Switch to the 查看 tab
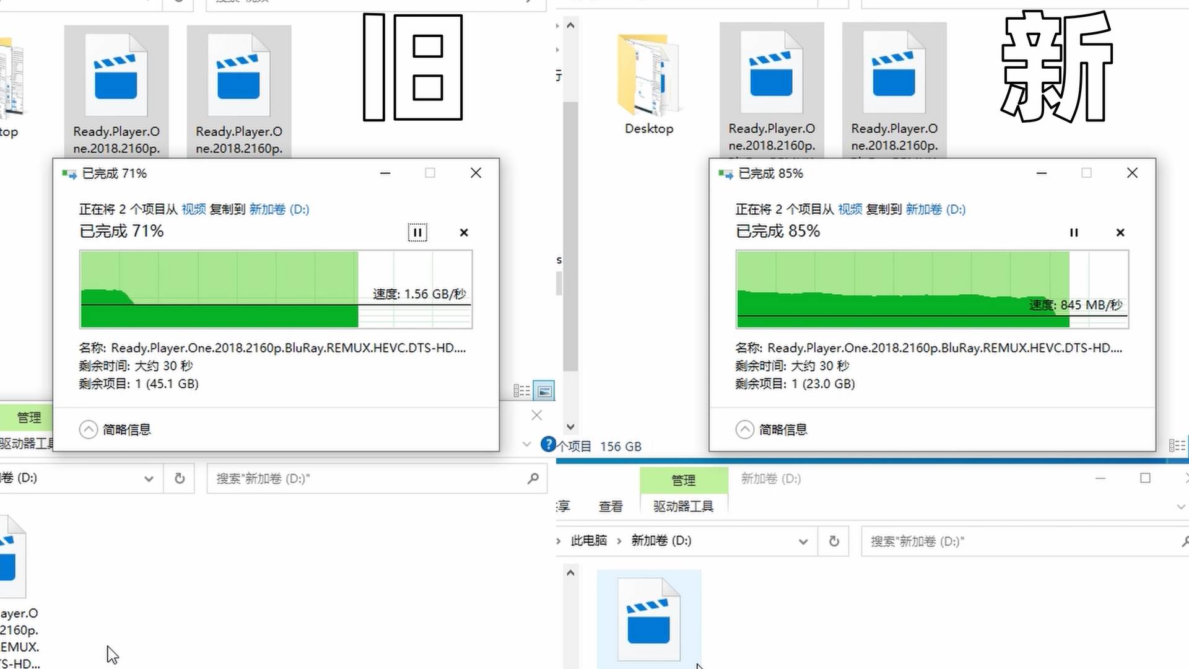The width and height of the screenshot is (1189, 669). tap(610, 506)
